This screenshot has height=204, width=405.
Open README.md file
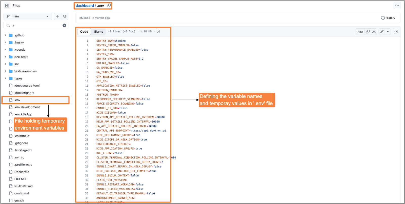tap(24, 186)
